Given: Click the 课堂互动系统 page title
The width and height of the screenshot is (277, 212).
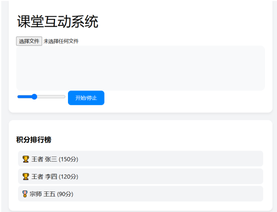Looking at the screenshot, I should tap(57, 21).
